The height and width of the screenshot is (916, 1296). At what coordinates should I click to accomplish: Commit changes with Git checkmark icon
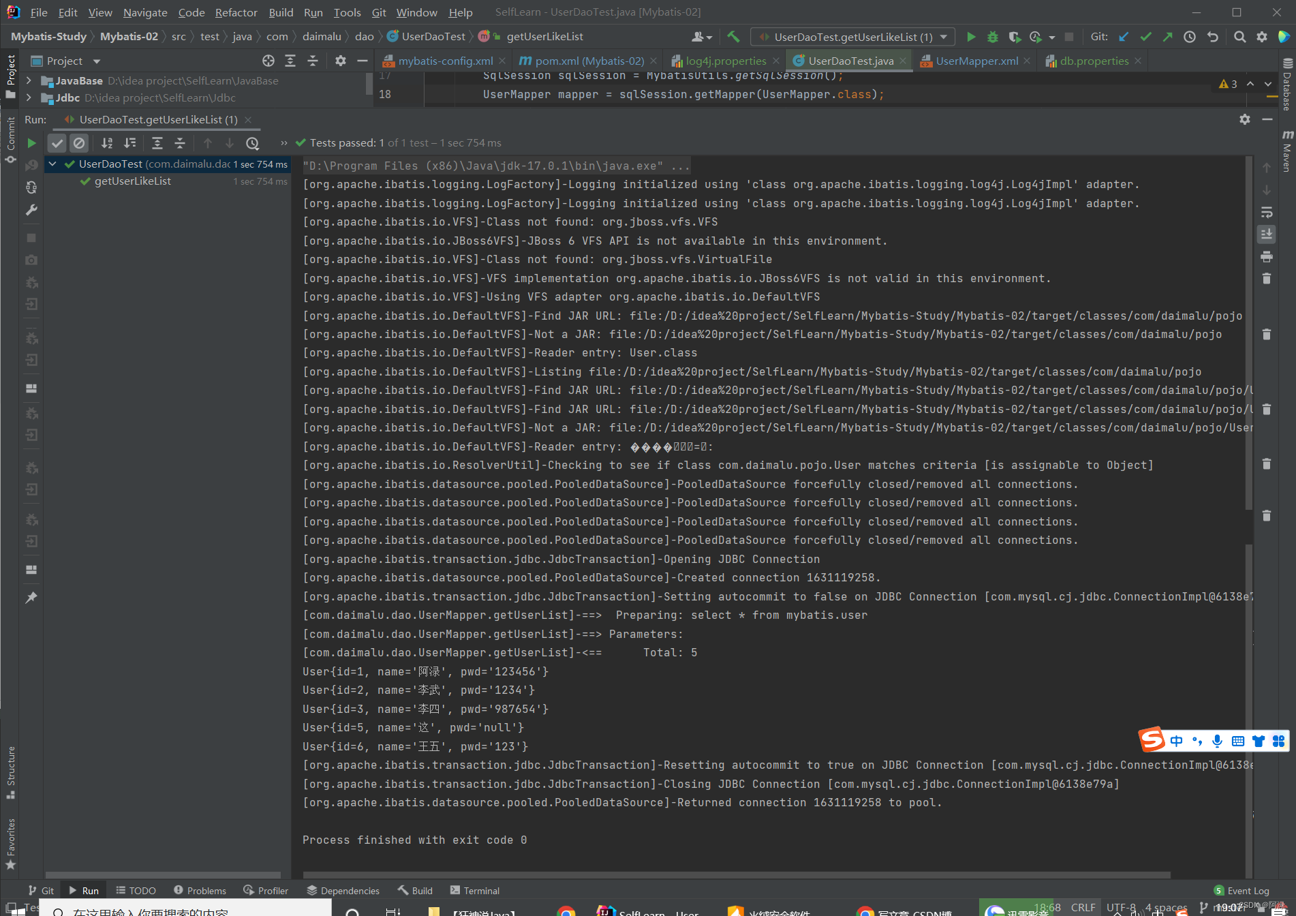[1146, 37]
